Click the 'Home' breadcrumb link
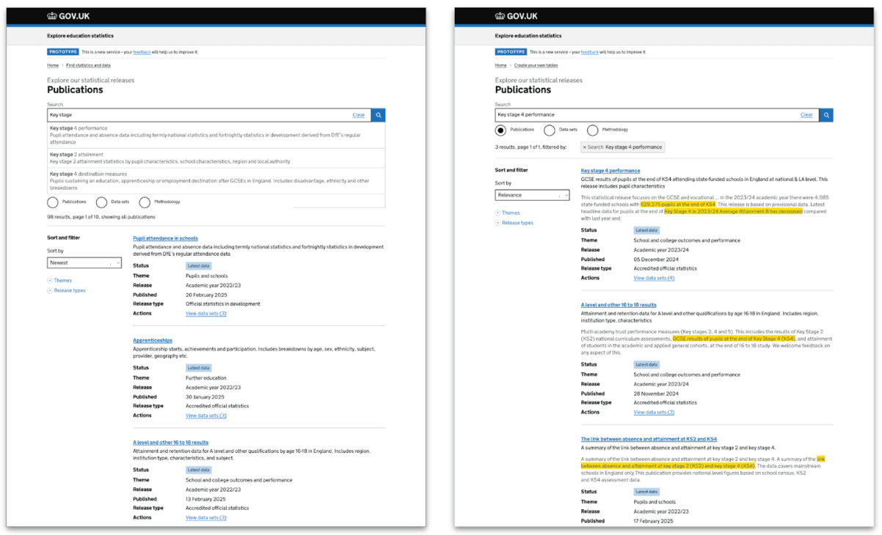The width and height of the screenshot is (882, 535). 52,65
